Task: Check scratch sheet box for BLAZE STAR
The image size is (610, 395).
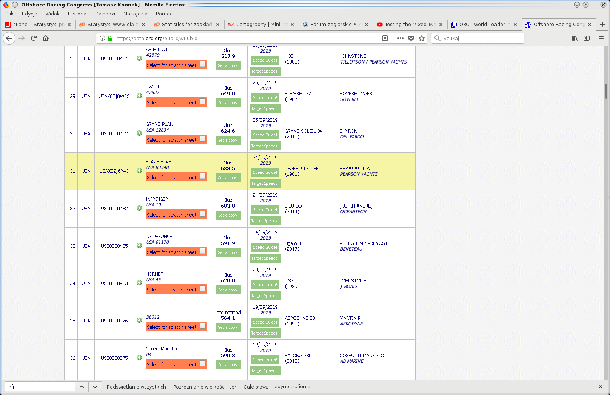Action: pyautogui.click(x=203, y=176)
